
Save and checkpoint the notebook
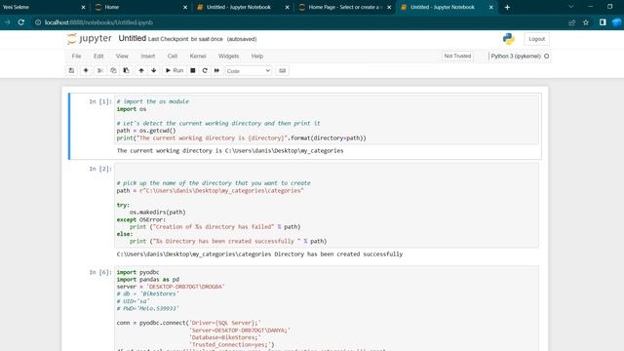pyautogui.click(x=71, y=71)
